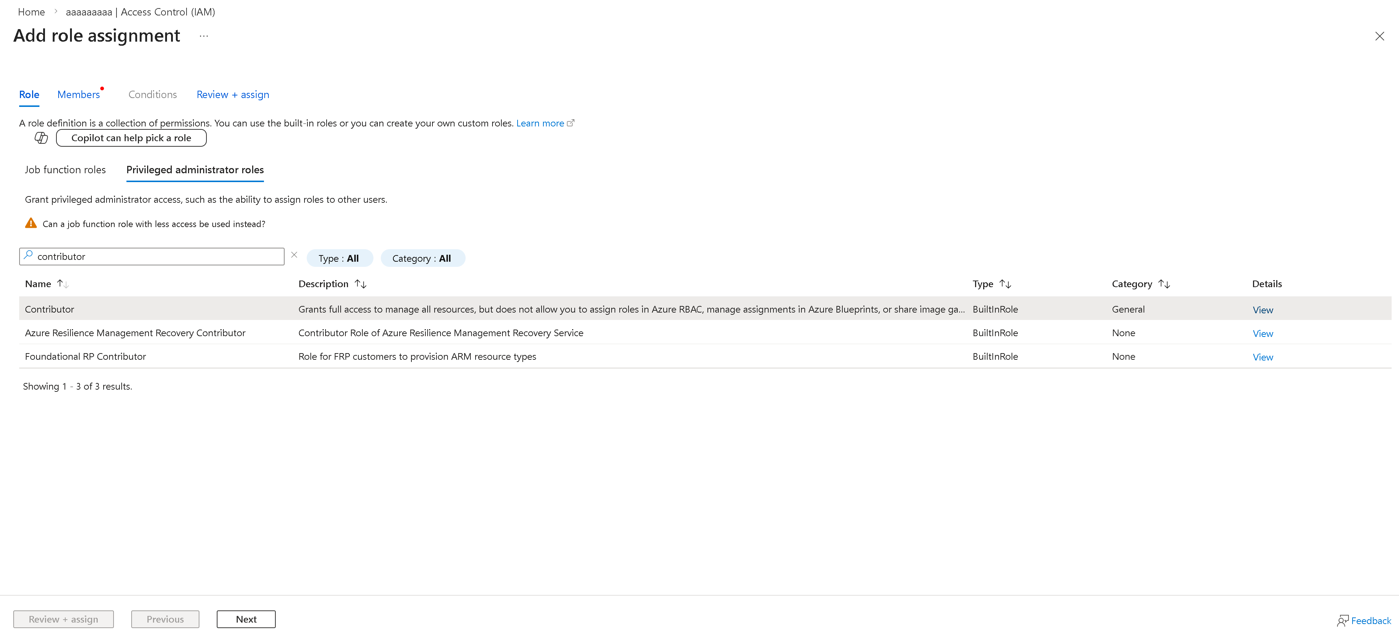Open the Type : All filter
This screenshot has height=634, width=1399.
click(340, 258)
